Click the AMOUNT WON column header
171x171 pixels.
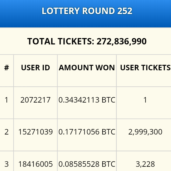click(87, 68)
